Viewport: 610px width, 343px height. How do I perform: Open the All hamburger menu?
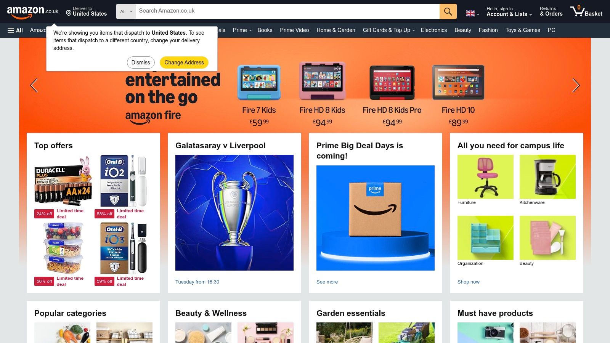[15, 30]
